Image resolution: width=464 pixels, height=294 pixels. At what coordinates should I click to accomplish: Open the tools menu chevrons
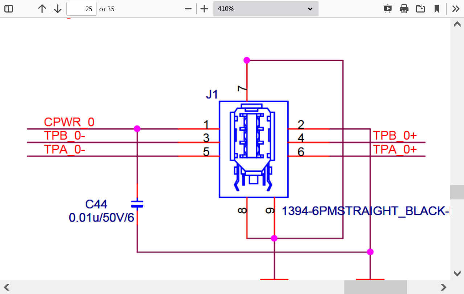point(456,9)
